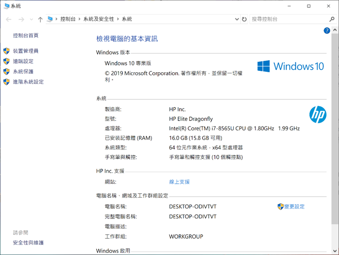Open 安全性與維護 link
Screen dimensions: 339x255
(28, 242)
